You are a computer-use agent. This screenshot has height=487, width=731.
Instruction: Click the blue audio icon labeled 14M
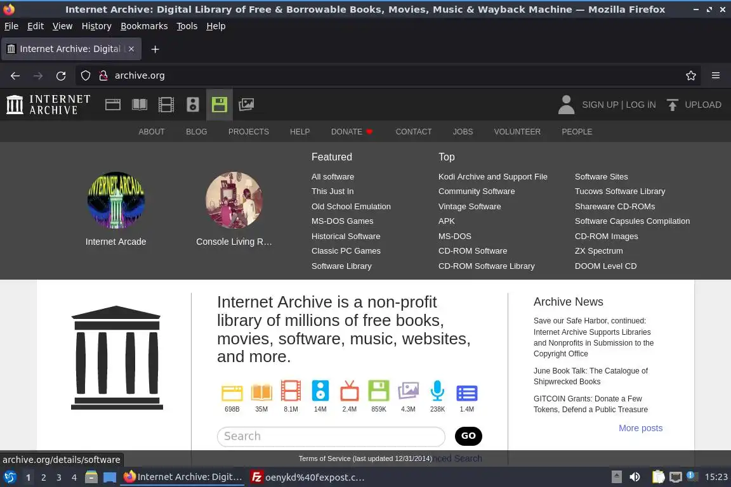pos(320,391)
